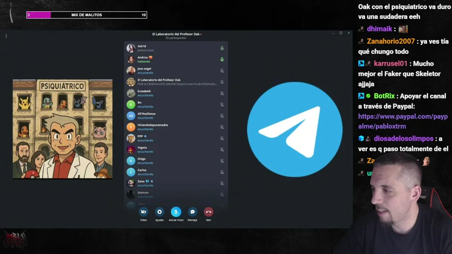
Task: Click call title El Laboratorio del Profesor Oak
Action: tap(176, 34)
